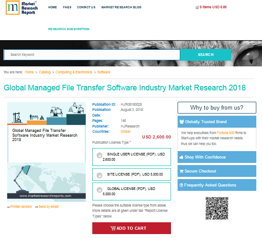Click the Software breadcrumb link

click(104, 72)
